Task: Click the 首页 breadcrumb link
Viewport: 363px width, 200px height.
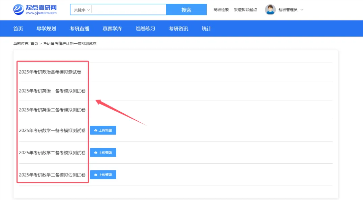Action: point(34,43)
